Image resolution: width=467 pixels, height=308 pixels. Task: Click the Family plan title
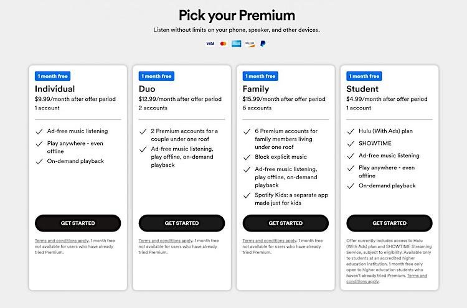click(x=256, y=89)
